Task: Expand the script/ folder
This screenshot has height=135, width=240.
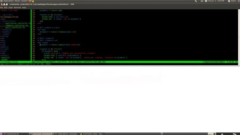Action: pyautogui.click(x=4, y=49)
